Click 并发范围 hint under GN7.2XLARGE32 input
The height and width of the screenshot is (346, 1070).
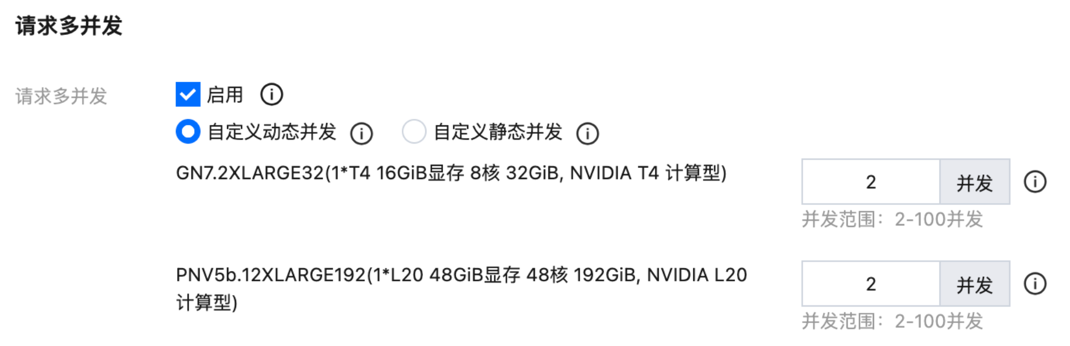[892, 219]
